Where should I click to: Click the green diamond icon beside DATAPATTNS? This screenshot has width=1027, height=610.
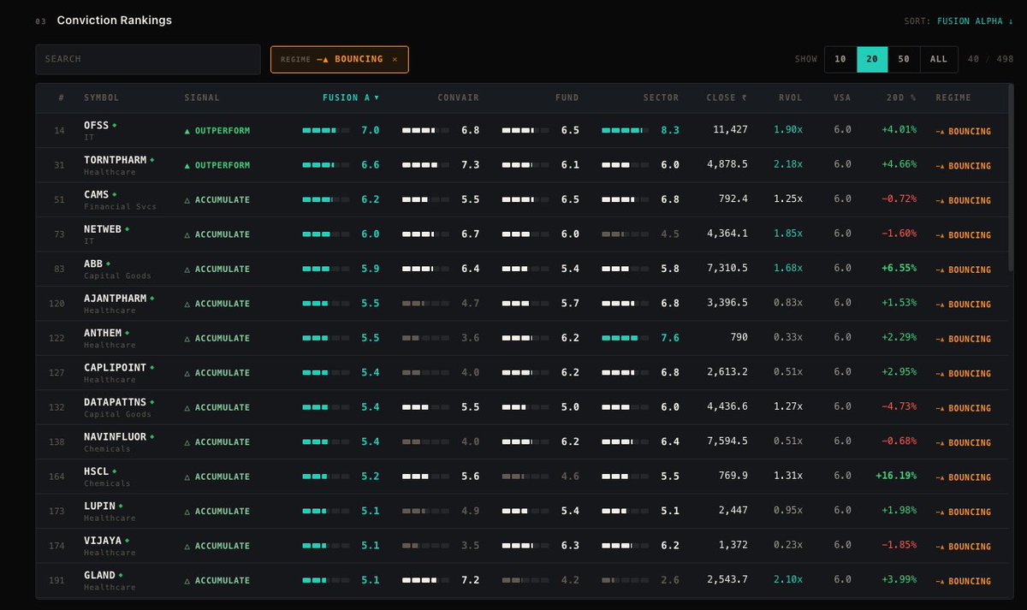click(152, 402)
